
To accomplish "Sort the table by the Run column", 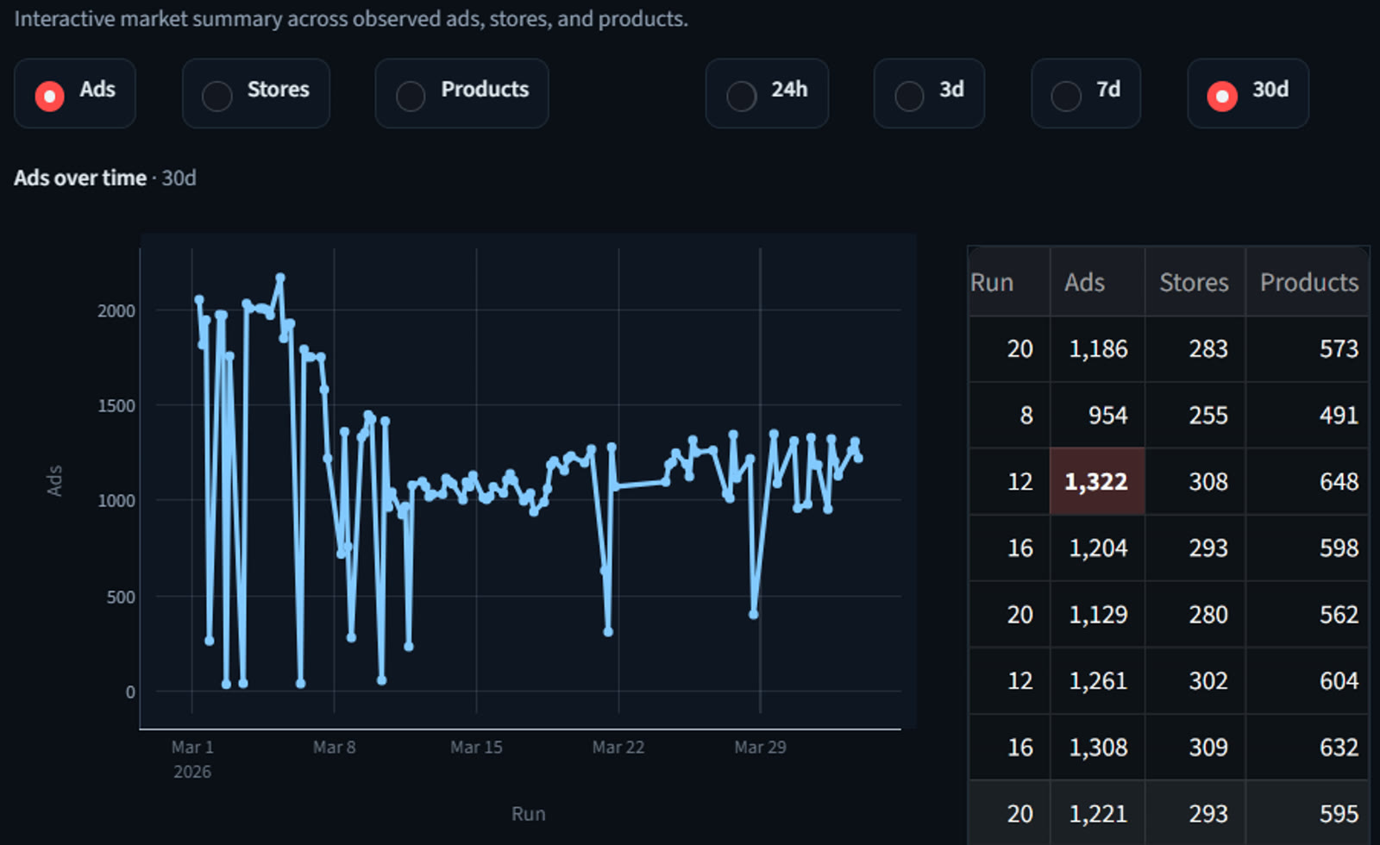I will pos(992,282).
